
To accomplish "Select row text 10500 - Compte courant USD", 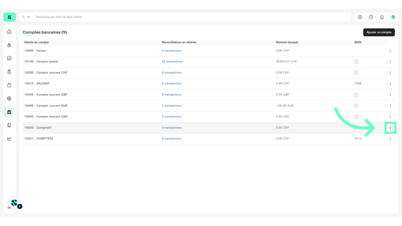I will (x=46, y=117).
